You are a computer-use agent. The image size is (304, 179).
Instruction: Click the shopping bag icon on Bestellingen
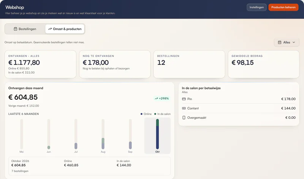[16, 29]
